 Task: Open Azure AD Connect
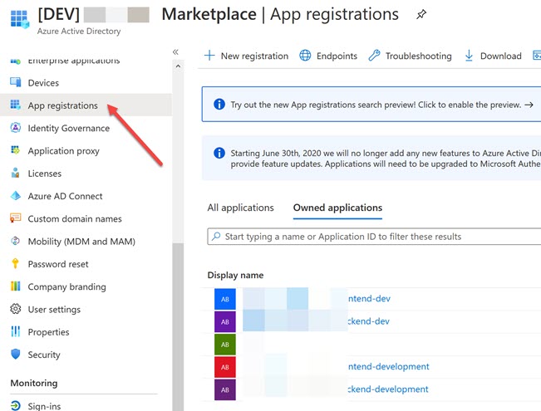pos(65,196)
